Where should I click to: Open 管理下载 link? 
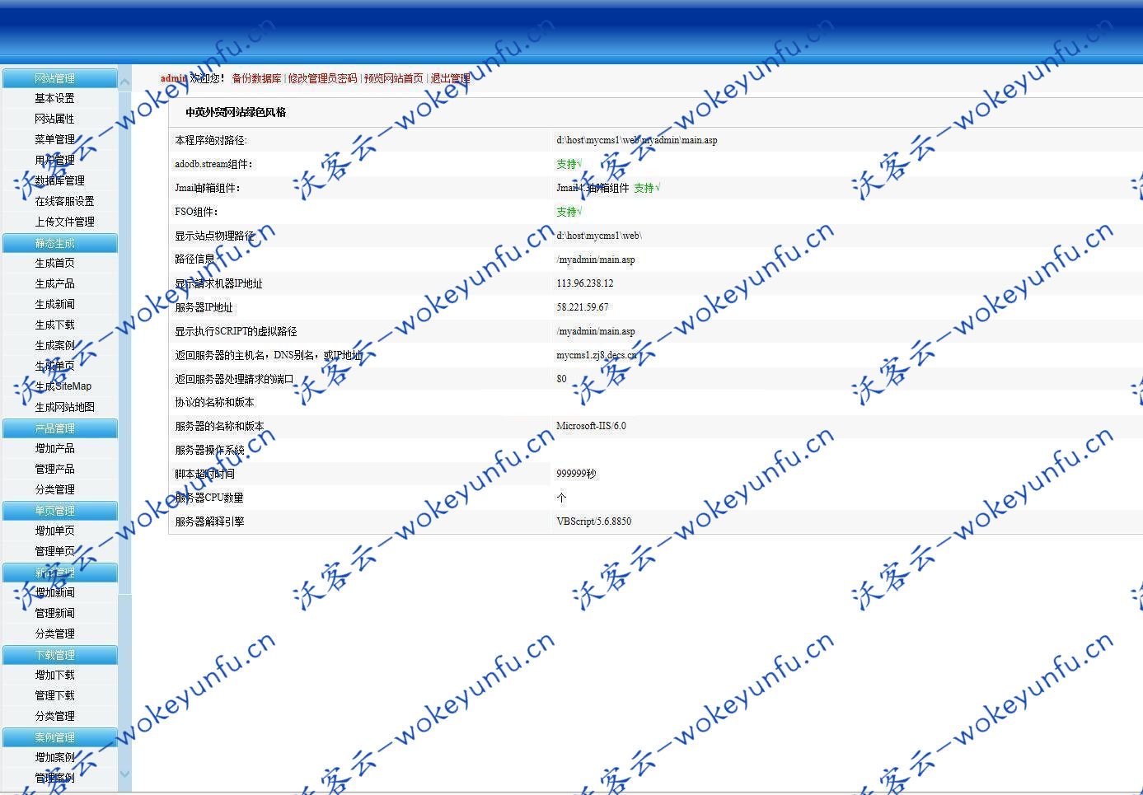tap(54, 695)
